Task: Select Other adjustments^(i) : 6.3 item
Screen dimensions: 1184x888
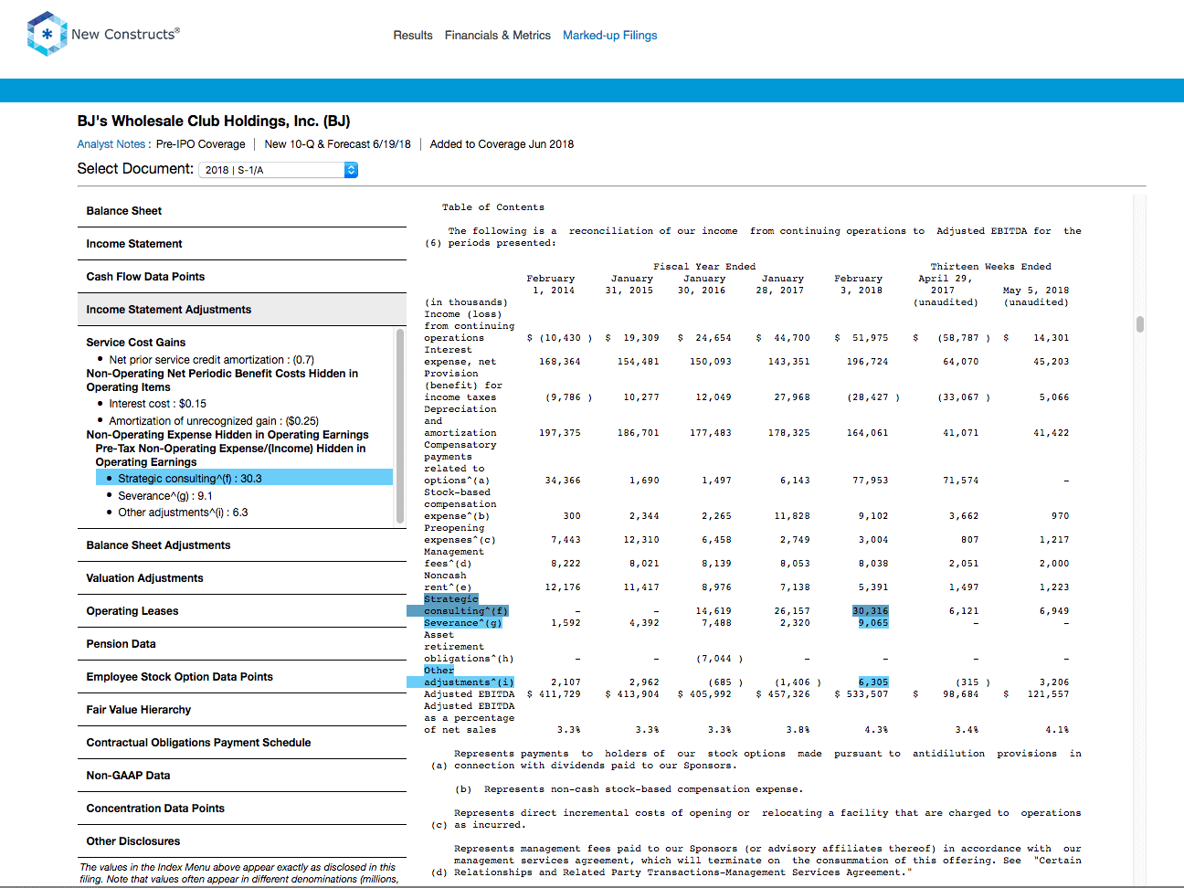Action: pyautogui.click(x=183, y=513)
